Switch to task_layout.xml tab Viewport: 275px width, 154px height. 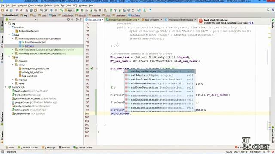[x=152, y=20]
